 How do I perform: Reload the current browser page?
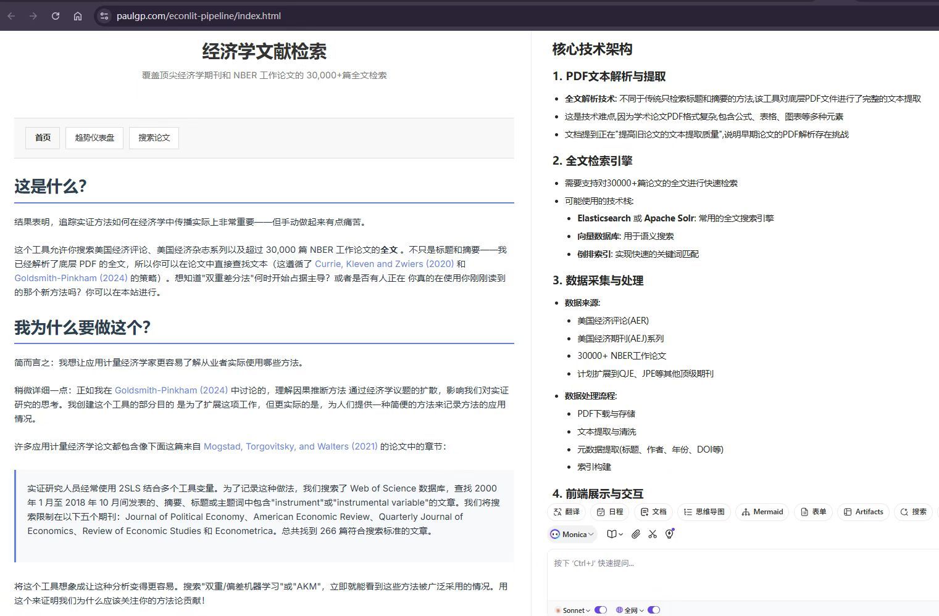(56, 16)
